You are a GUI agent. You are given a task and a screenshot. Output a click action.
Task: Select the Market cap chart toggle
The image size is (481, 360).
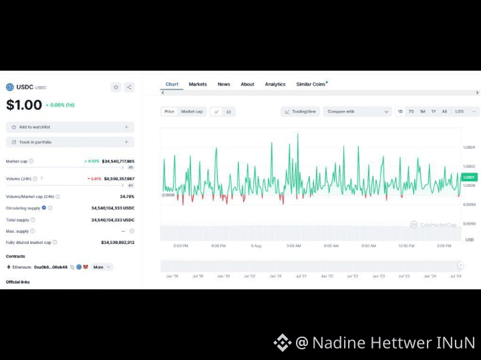tap(192, 112)
